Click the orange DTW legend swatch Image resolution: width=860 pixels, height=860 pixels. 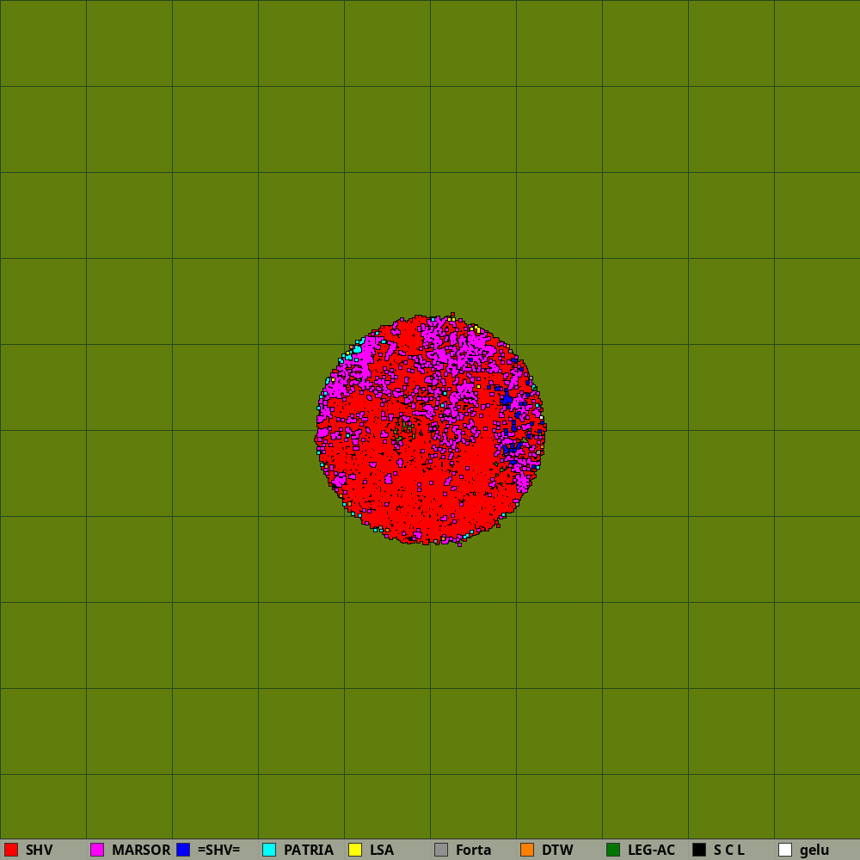[x=527, y=850]
